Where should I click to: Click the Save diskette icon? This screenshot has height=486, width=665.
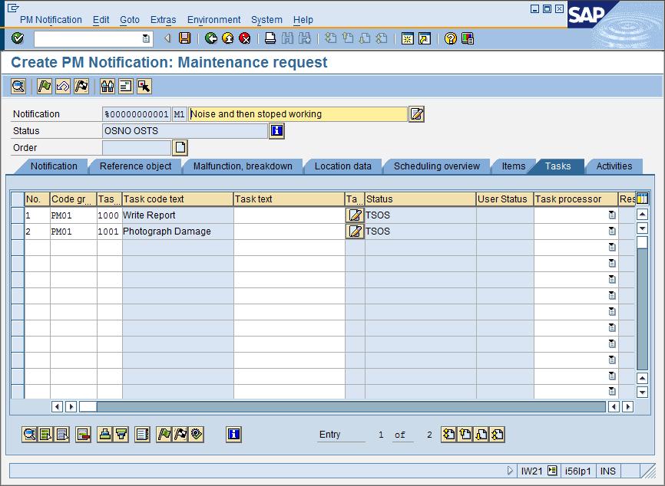184,38
